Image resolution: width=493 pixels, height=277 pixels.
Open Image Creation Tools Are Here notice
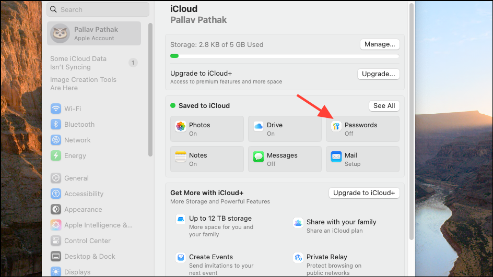click(83, 84)
